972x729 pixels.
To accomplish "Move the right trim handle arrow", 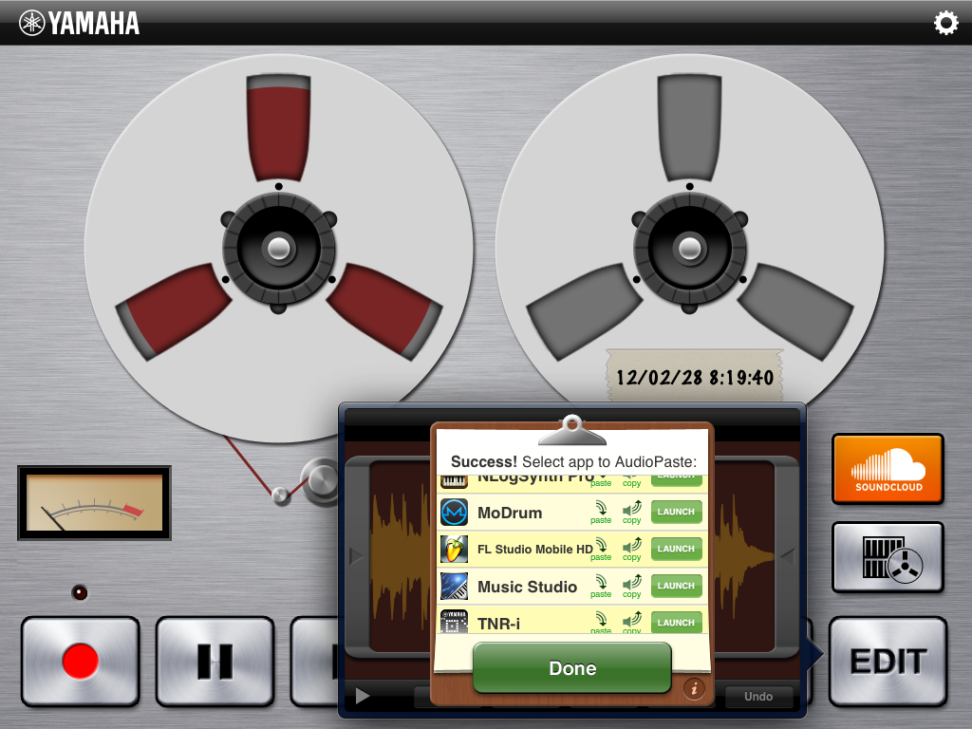I will coord(787,556).
